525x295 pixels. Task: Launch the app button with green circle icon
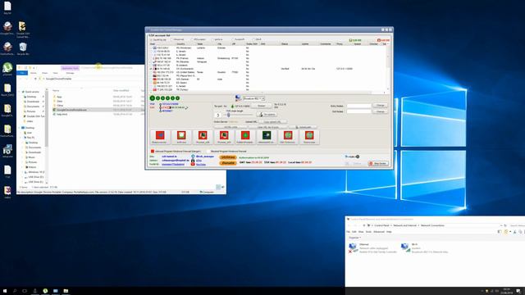[245, 137]
